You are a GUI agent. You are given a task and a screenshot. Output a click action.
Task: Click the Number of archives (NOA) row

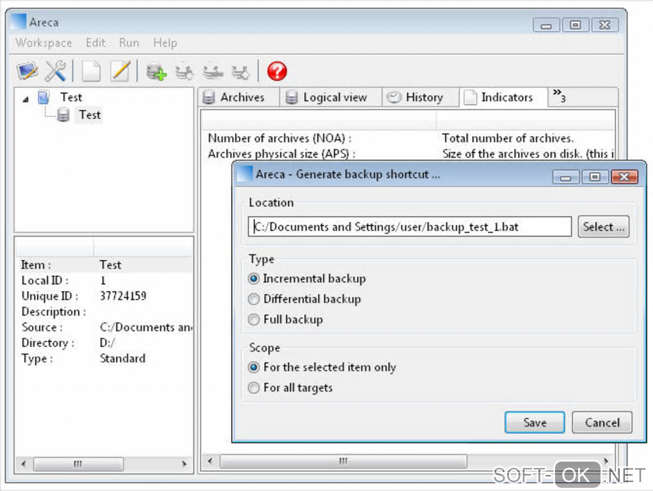(408, 138)
